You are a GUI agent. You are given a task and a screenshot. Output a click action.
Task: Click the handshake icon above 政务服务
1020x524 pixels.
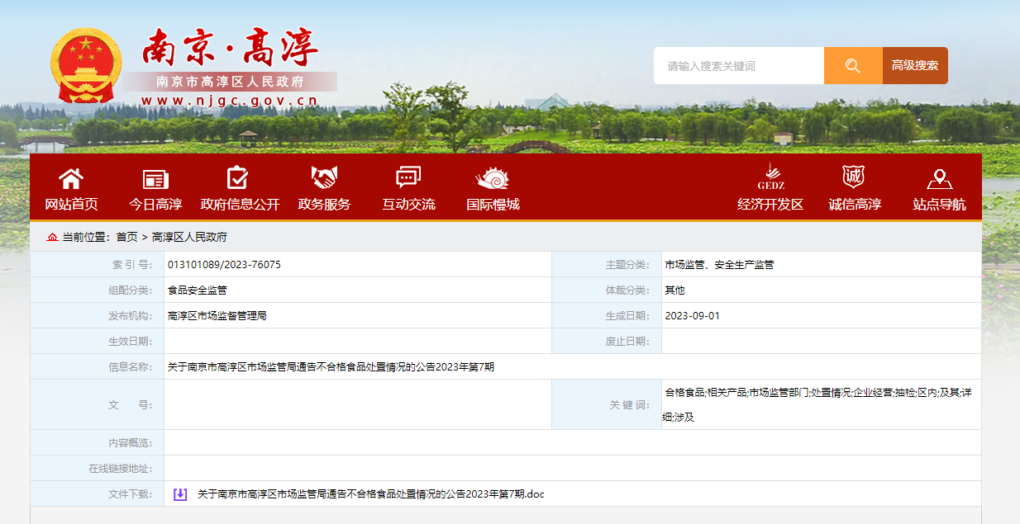(324, 177)
